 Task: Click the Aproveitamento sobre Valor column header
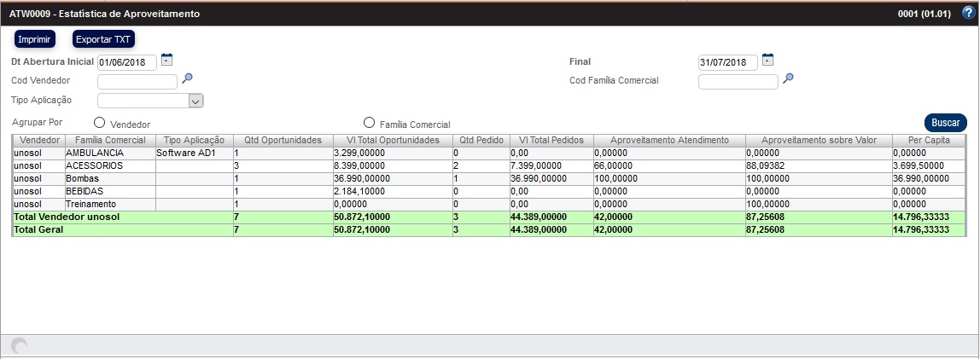(817, 140)
